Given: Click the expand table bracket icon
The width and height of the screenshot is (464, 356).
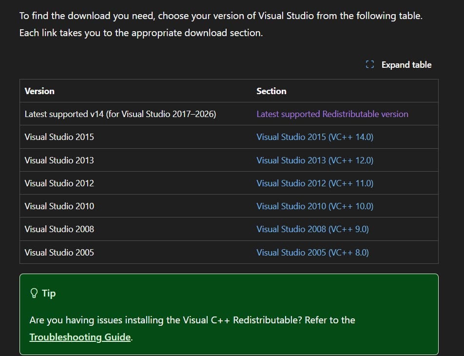Looking at the screenshot, I should pos(370,64).
